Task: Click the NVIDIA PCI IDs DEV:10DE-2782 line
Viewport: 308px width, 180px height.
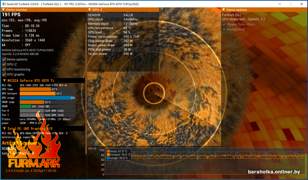Action: tap(35, 86)
